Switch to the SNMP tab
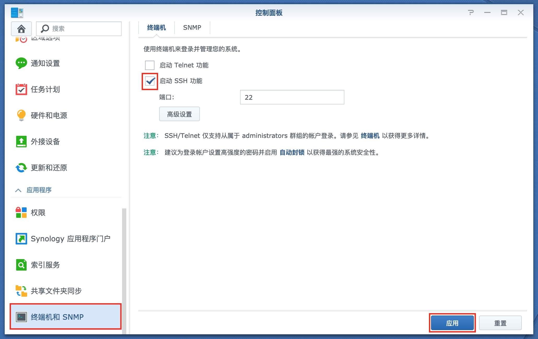The image size is (538, 339). [192, 28]
